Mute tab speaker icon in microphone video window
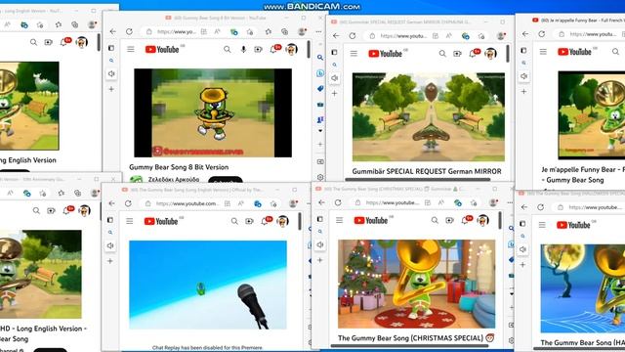625x352 pixels. coord(110,245)
